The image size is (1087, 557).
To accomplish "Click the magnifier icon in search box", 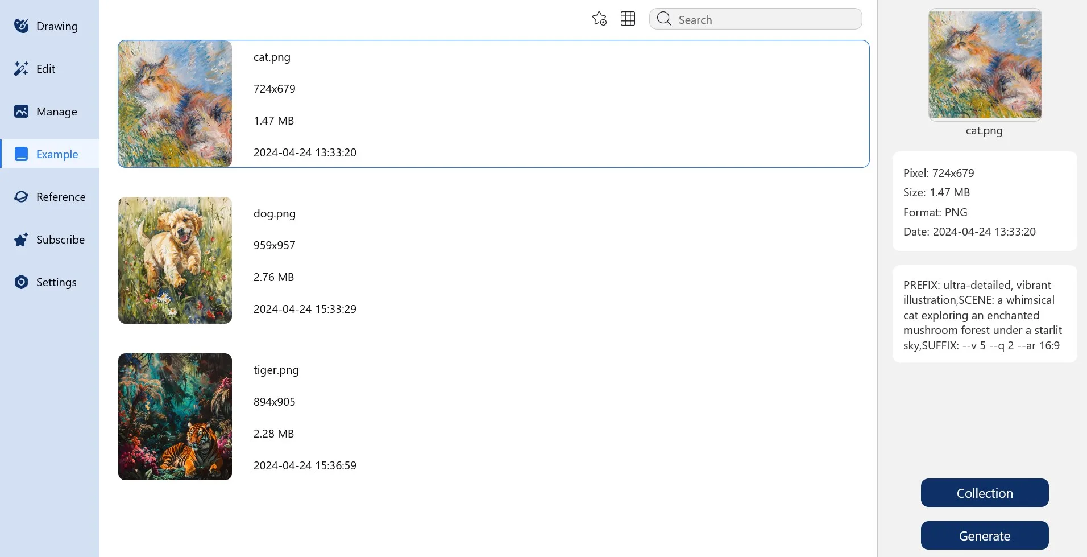I will point(664,19).
